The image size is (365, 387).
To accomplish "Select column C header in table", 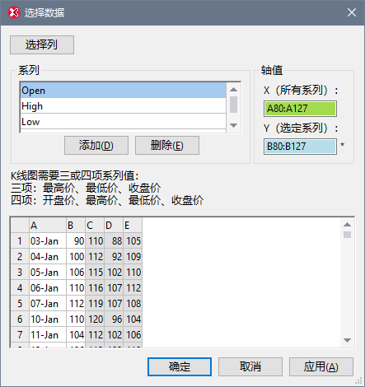I will pos(95,226).
